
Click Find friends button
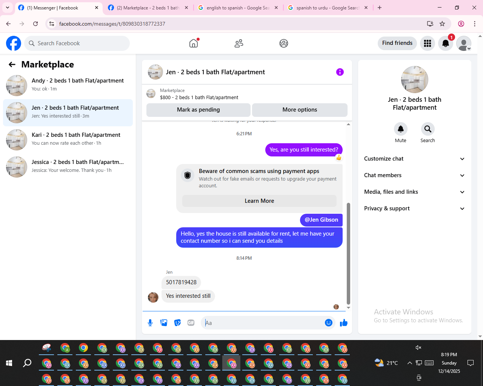[397, 43]
